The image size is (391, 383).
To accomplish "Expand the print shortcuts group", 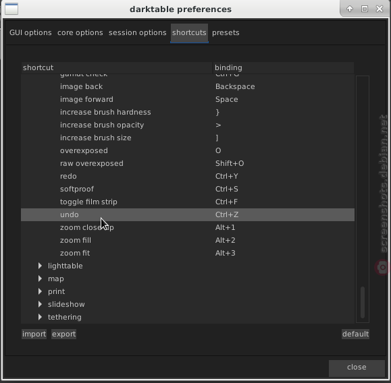I will (40, 291).
